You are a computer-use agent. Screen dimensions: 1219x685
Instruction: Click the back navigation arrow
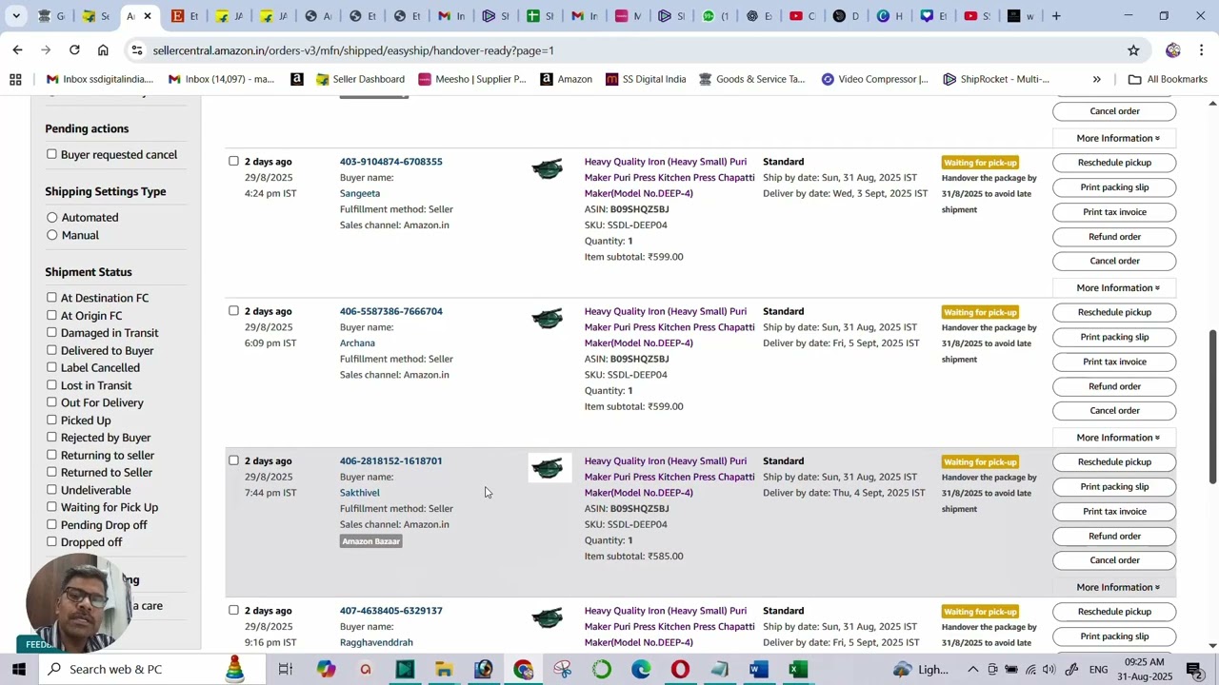point(17,50)
